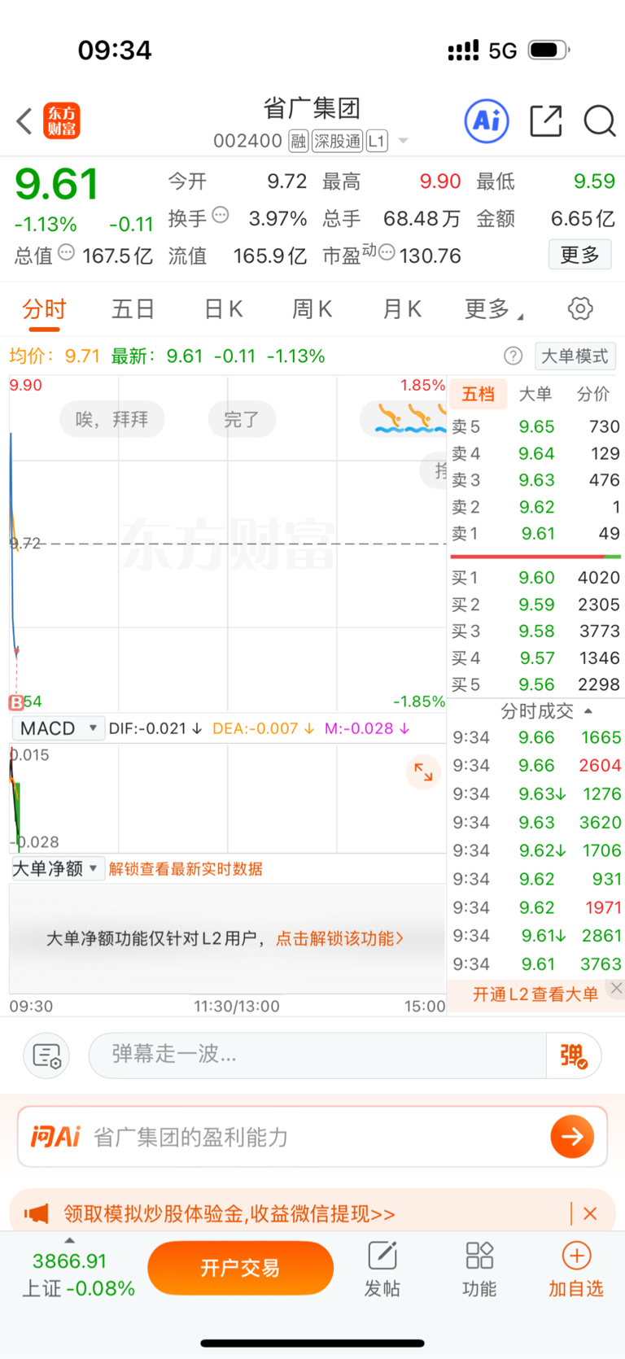Open the 功能 functions menu
This screenshot has height=1359, width=625.
pos(479,1269)
